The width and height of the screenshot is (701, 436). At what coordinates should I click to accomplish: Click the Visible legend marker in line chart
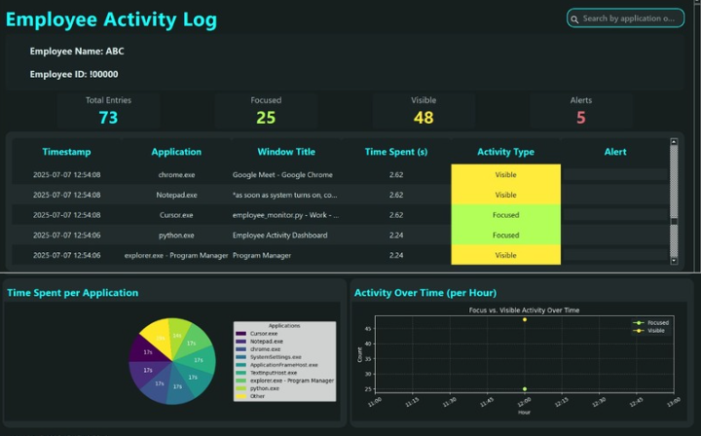(638, 331)
